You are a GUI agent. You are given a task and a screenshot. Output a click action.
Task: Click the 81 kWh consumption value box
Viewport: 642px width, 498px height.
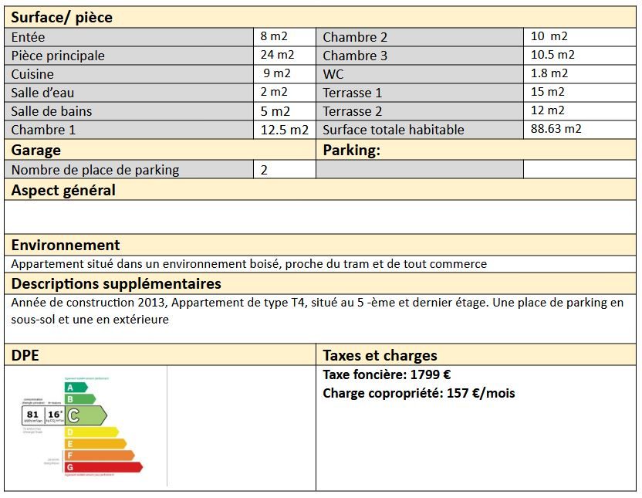coord(32,415)
